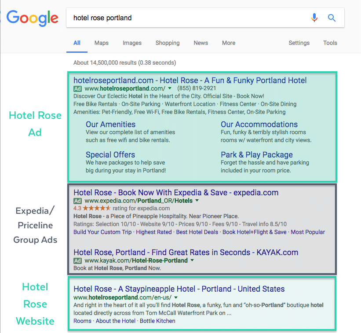Image resolution: width=361 pixels, height=333 pixels.
Task: Visit the 'Bottle Kitchen' sitelink
Action: click(x=157, y=321)
